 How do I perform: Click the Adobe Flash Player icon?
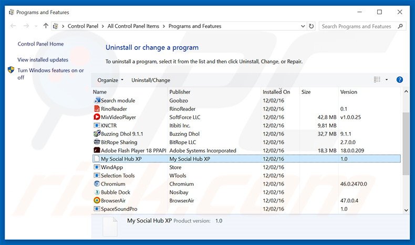(x=97, y=151)
